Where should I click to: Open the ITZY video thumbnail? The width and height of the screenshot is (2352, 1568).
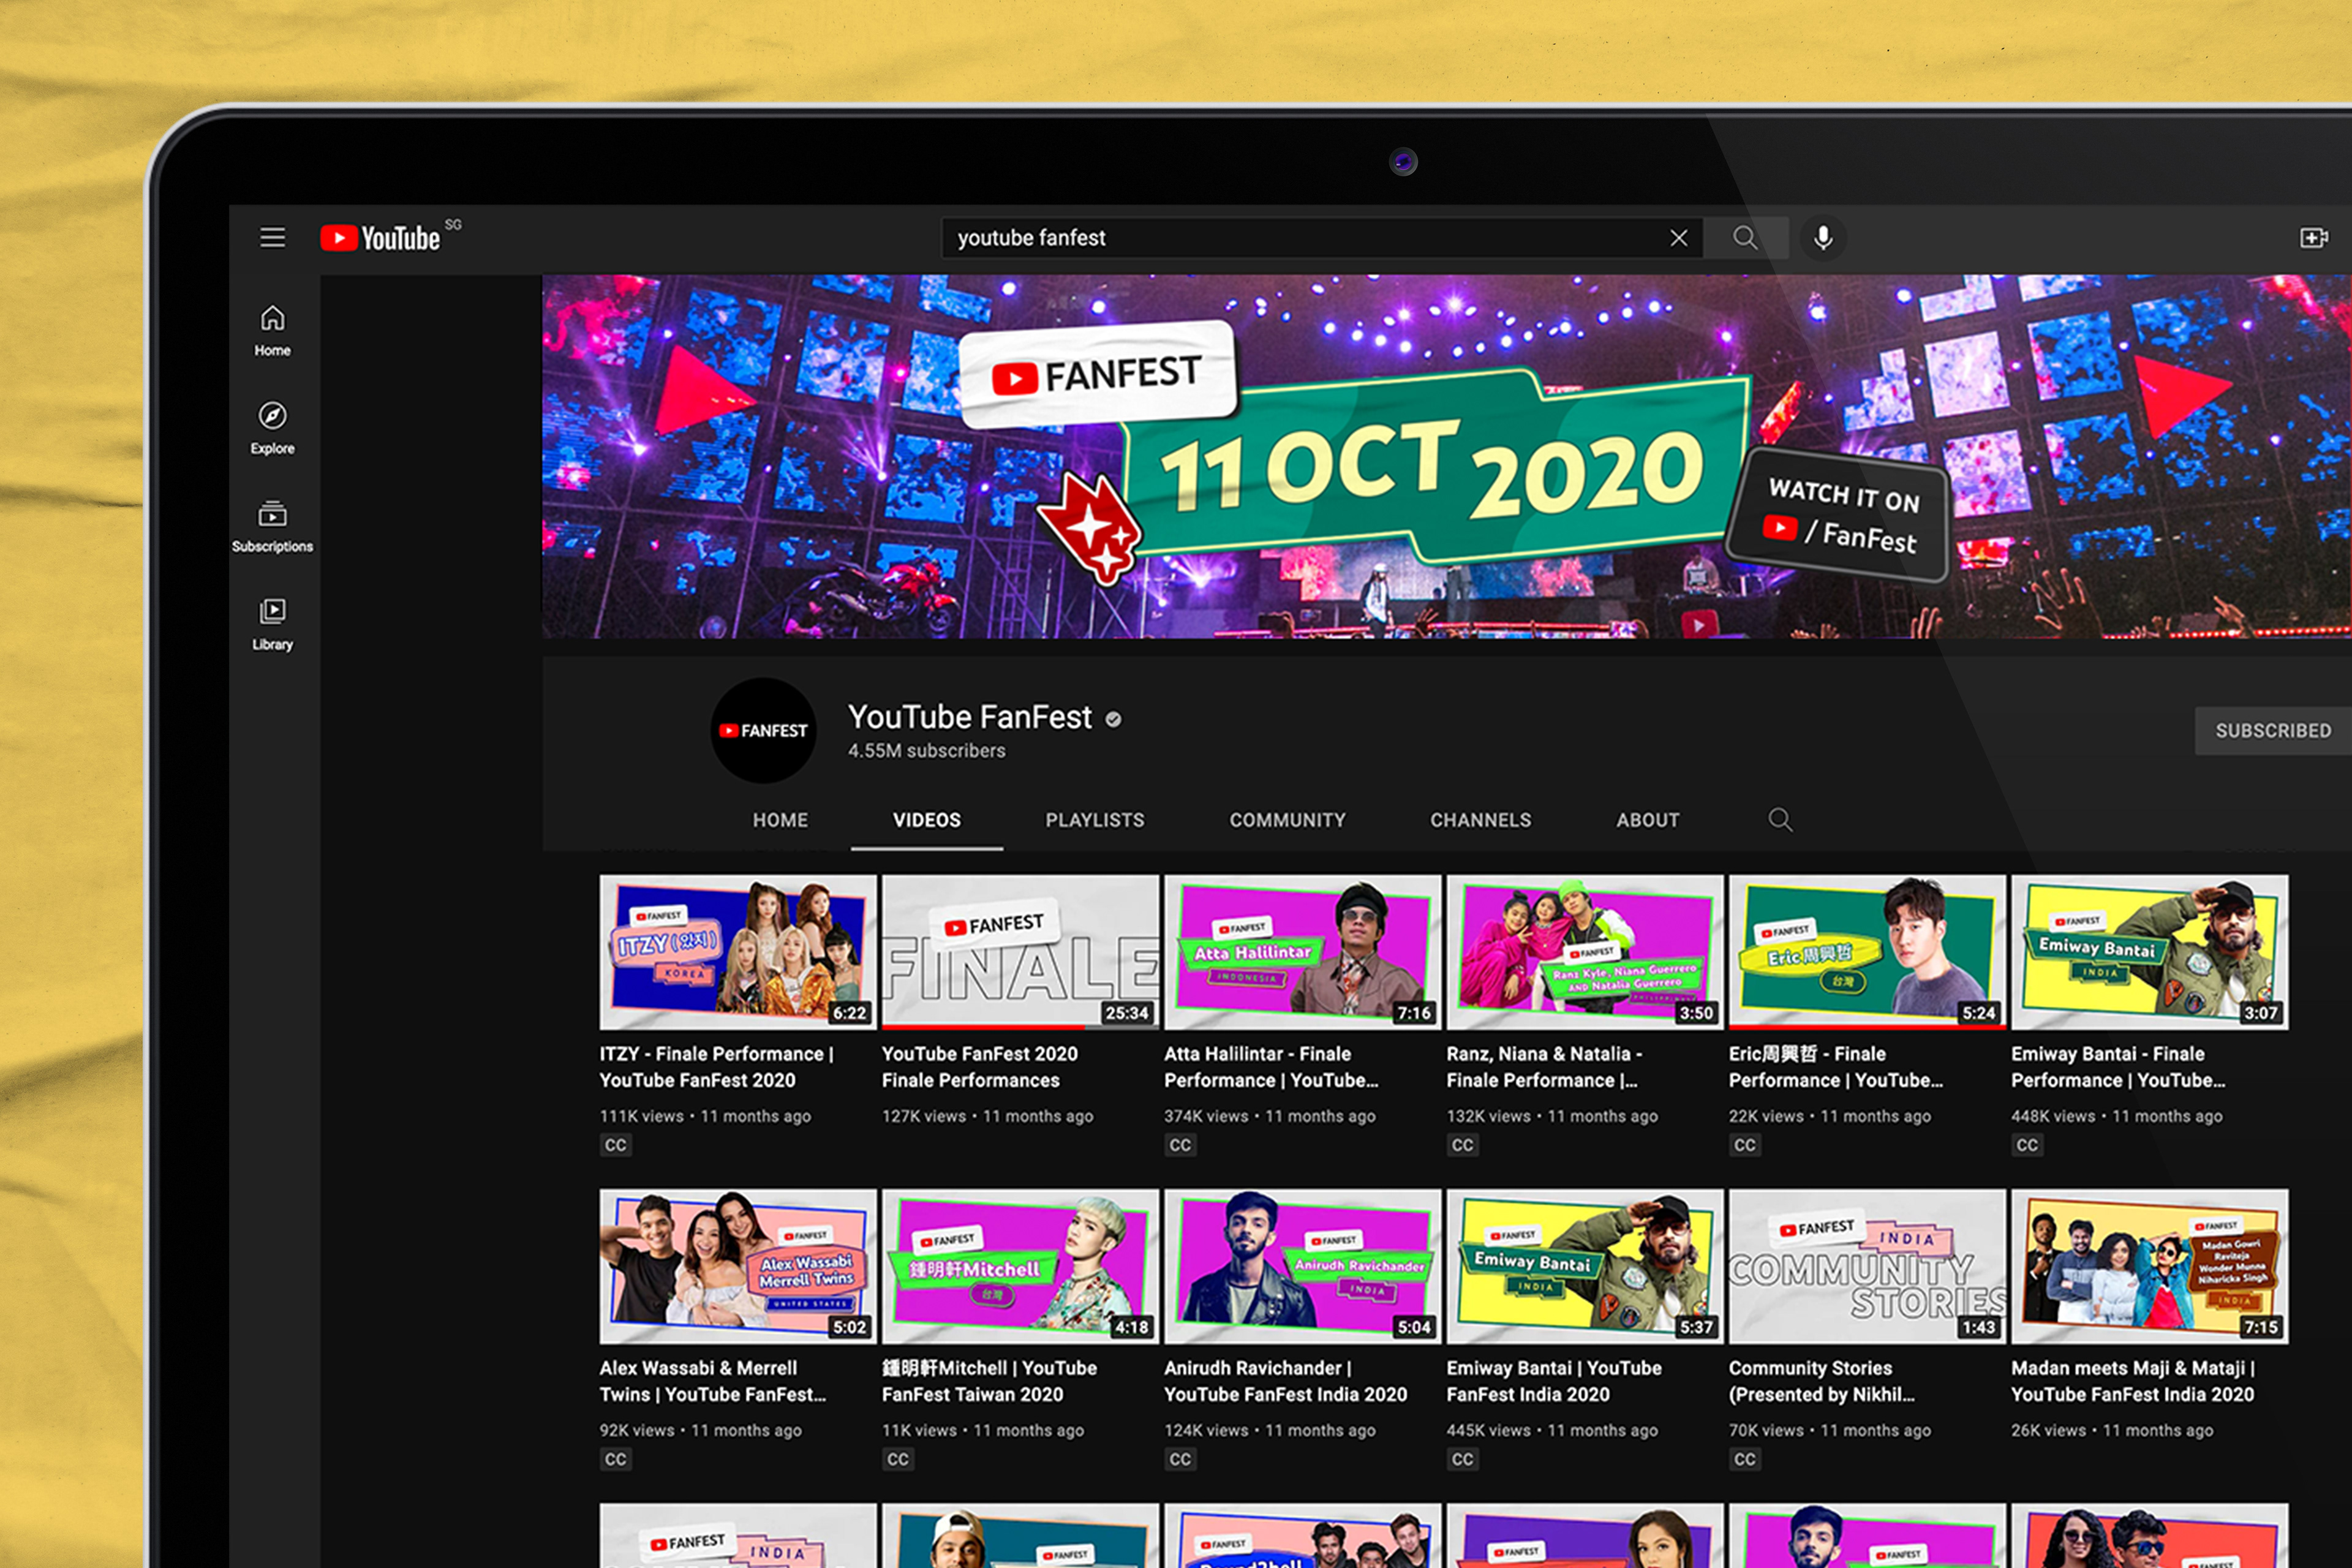point(738,952)
